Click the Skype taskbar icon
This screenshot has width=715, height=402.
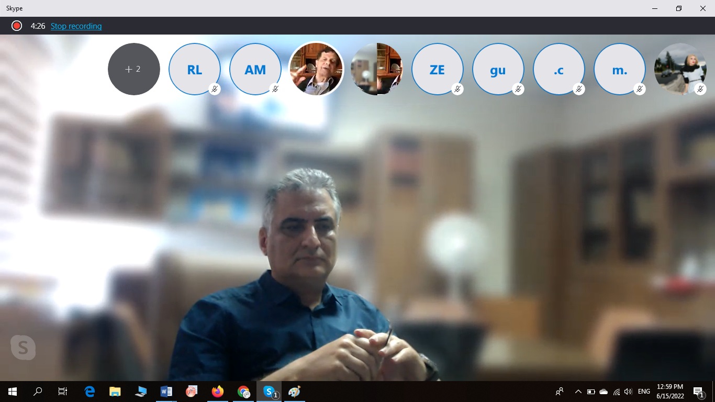pos(269,392)
